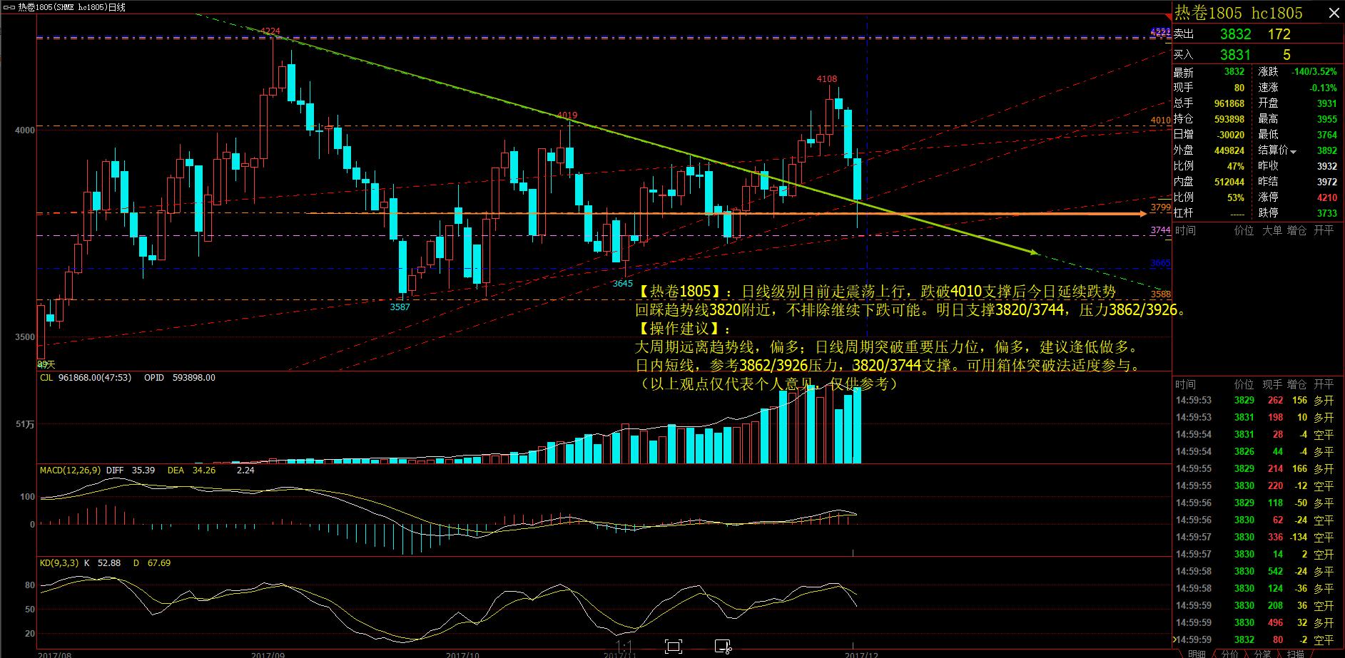The width and height of the screenshot is (1345, 658).
Task: Click the 买入 price 3831
Action: click(1236, 54)
